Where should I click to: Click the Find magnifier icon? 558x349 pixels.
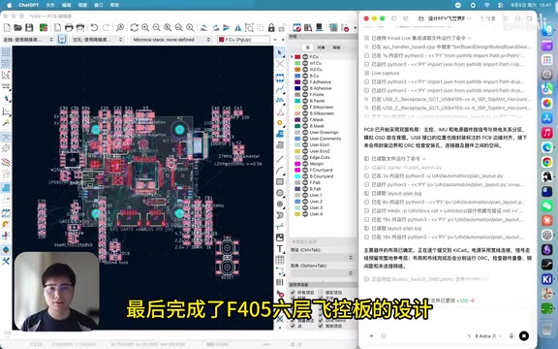pos(120,27)
